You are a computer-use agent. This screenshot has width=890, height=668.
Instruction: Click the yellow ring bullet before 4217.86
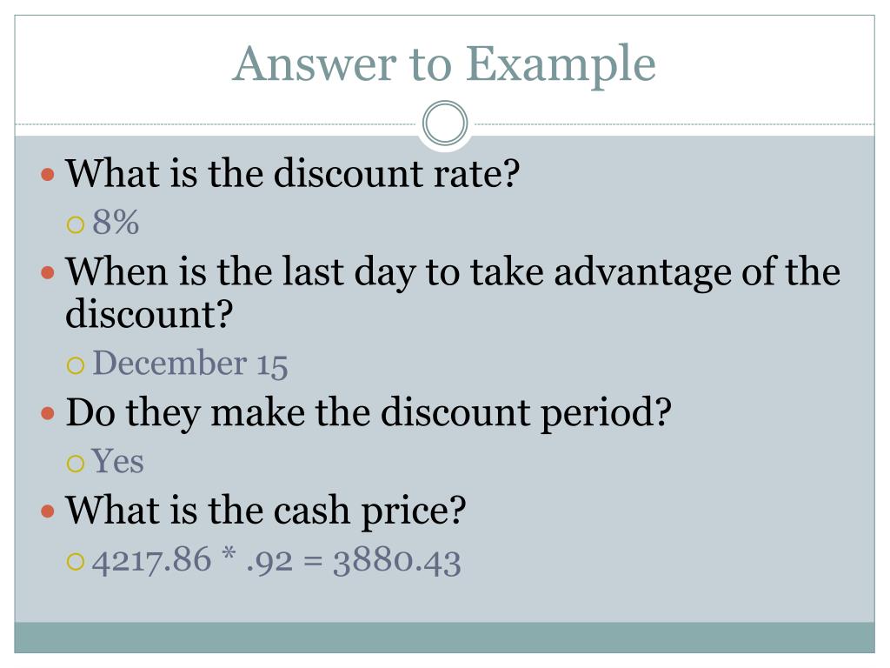(x=76, y=561)
